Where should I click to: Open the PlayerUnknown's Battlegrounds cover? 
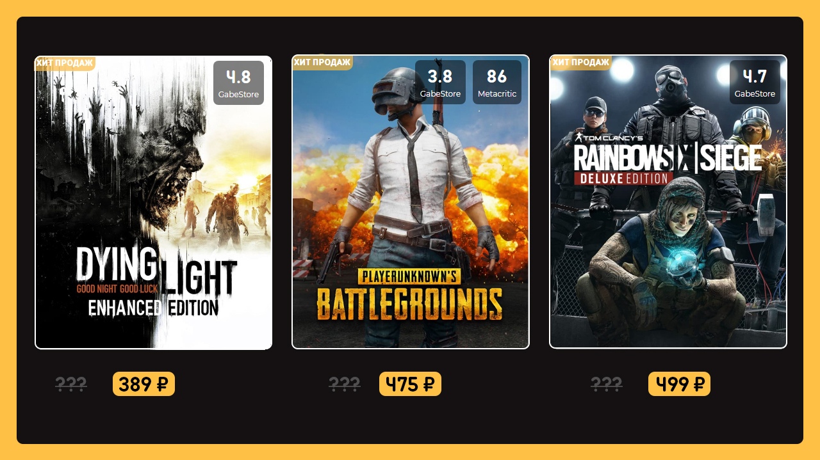(411, 202)
